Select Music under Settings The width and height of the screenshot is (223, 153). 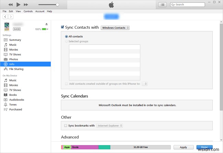25,45
